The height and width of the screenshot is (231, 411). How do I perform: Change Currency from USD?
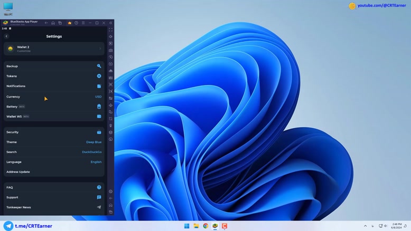pos(98,97)
